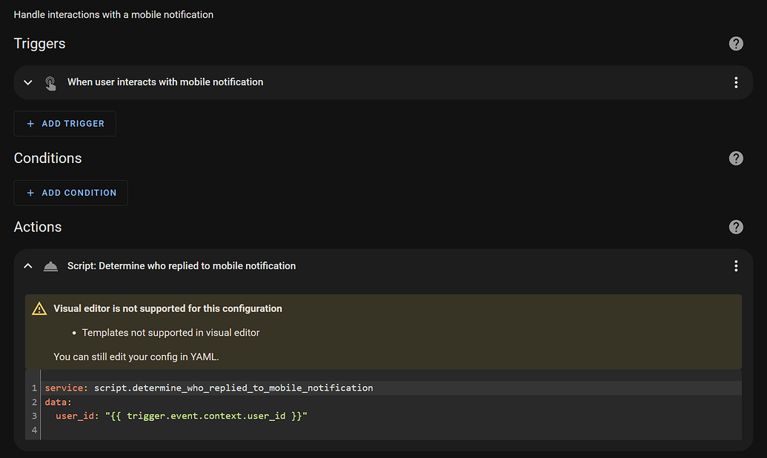Screen dimensions: 767x458
Task: Click the Triggers help question mark icon
Action: 735,44
